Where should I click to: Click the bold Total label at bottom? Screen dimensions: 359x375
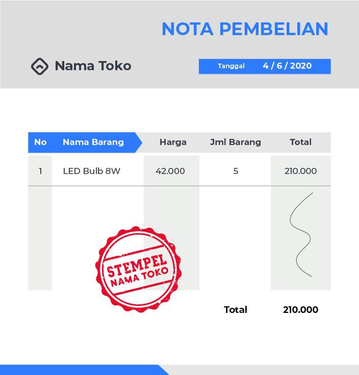(236, 310)
